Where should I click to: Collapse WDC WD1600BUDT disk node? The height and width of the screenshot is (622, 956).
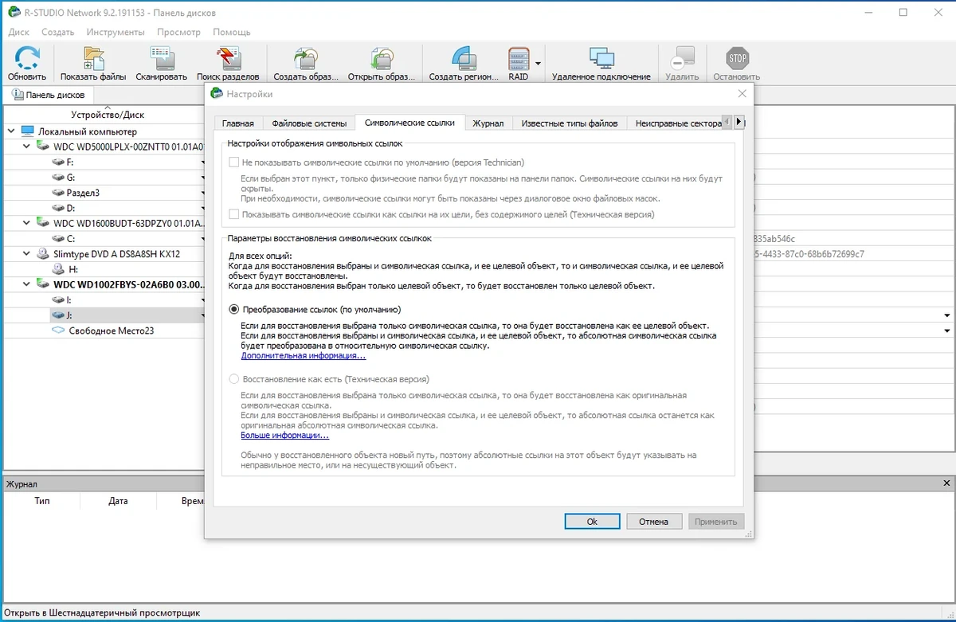pyautogui.click(x=27, y=223)
